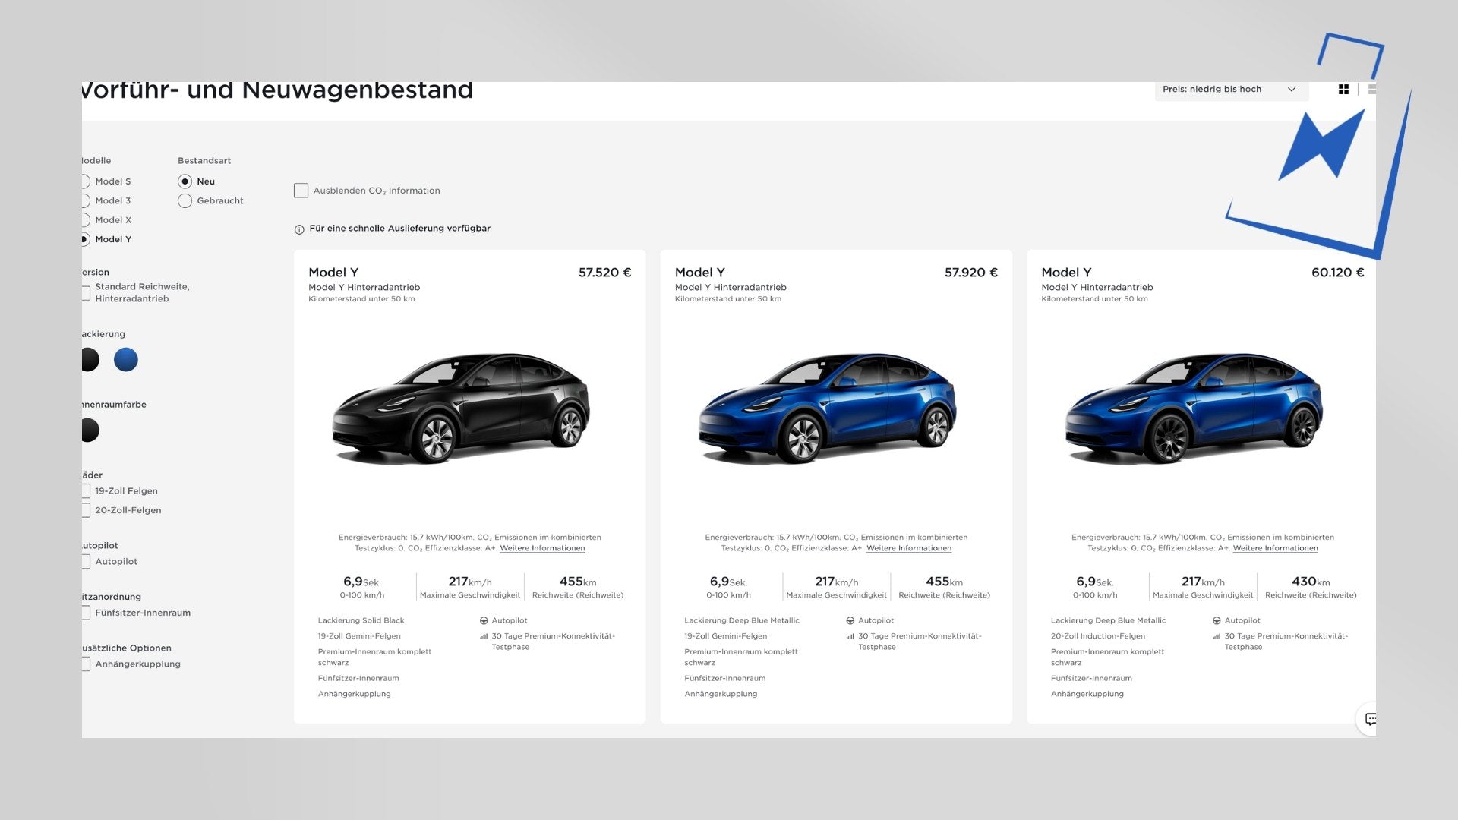Click the blue lightning logo badge
Image resolution: width=1458 pixels, height=820 pixels.
[1321, 144]
